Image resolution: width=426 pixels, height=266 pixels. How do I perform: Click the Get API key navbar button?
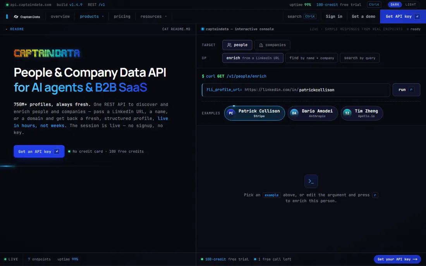point(403,17)
